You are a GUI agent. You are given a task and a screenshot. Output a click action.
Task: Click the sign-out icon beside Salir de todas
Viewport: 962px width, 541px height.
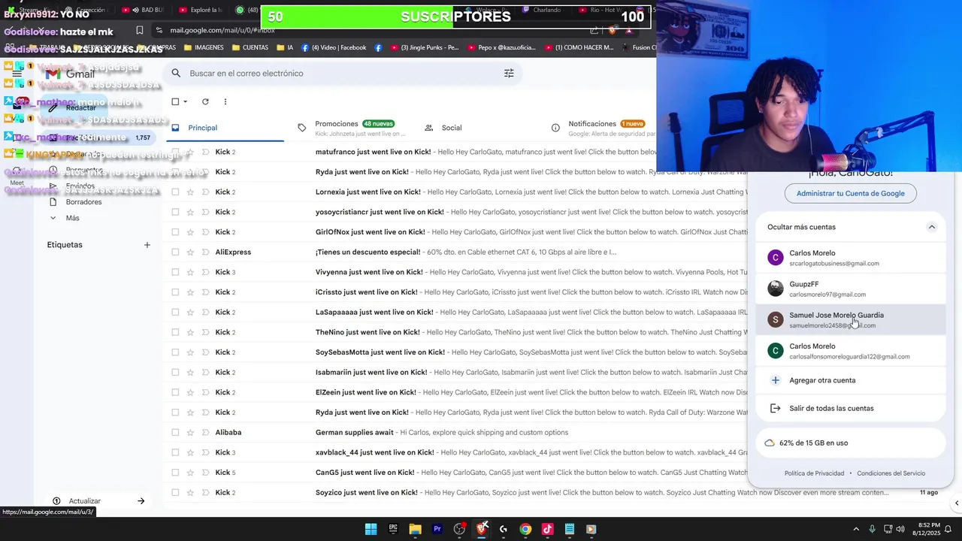[775, 408]
